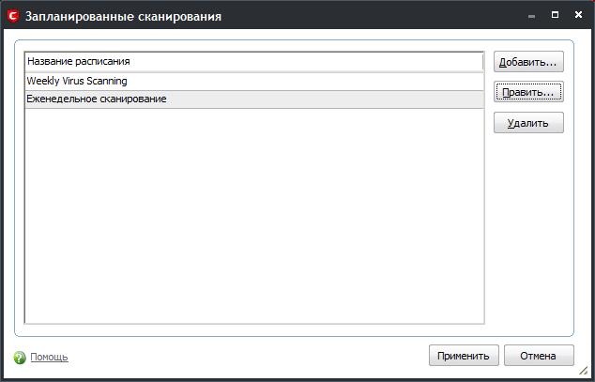
Task: Select the Weekly Virus Scanning schedule
Action: (77, 81)
